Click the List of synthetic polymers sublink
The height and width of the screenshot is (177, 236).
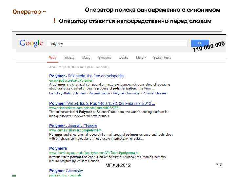coord(68,93)
